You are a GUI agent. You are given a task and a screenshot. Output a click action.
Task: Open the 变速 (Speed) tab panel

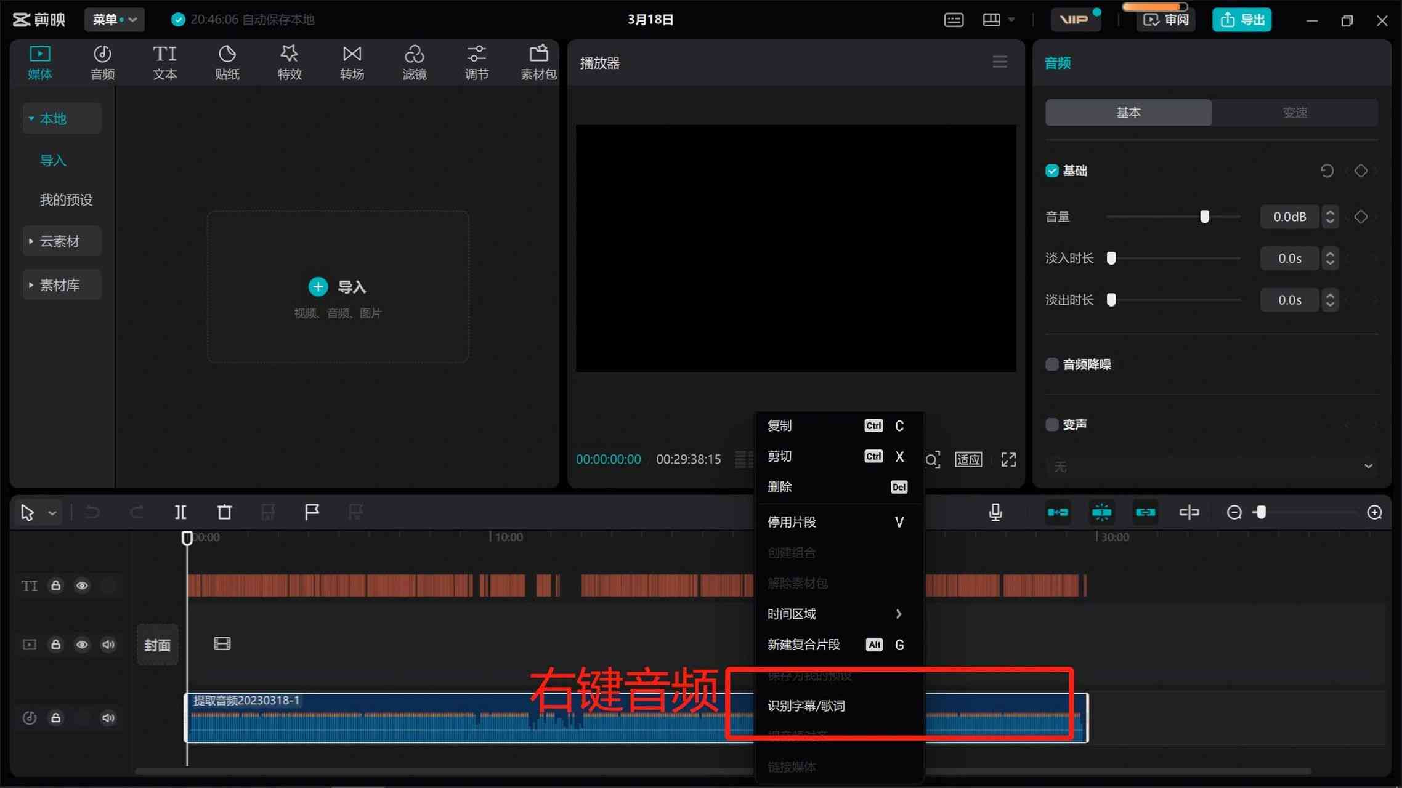(x=1295, y=113)
